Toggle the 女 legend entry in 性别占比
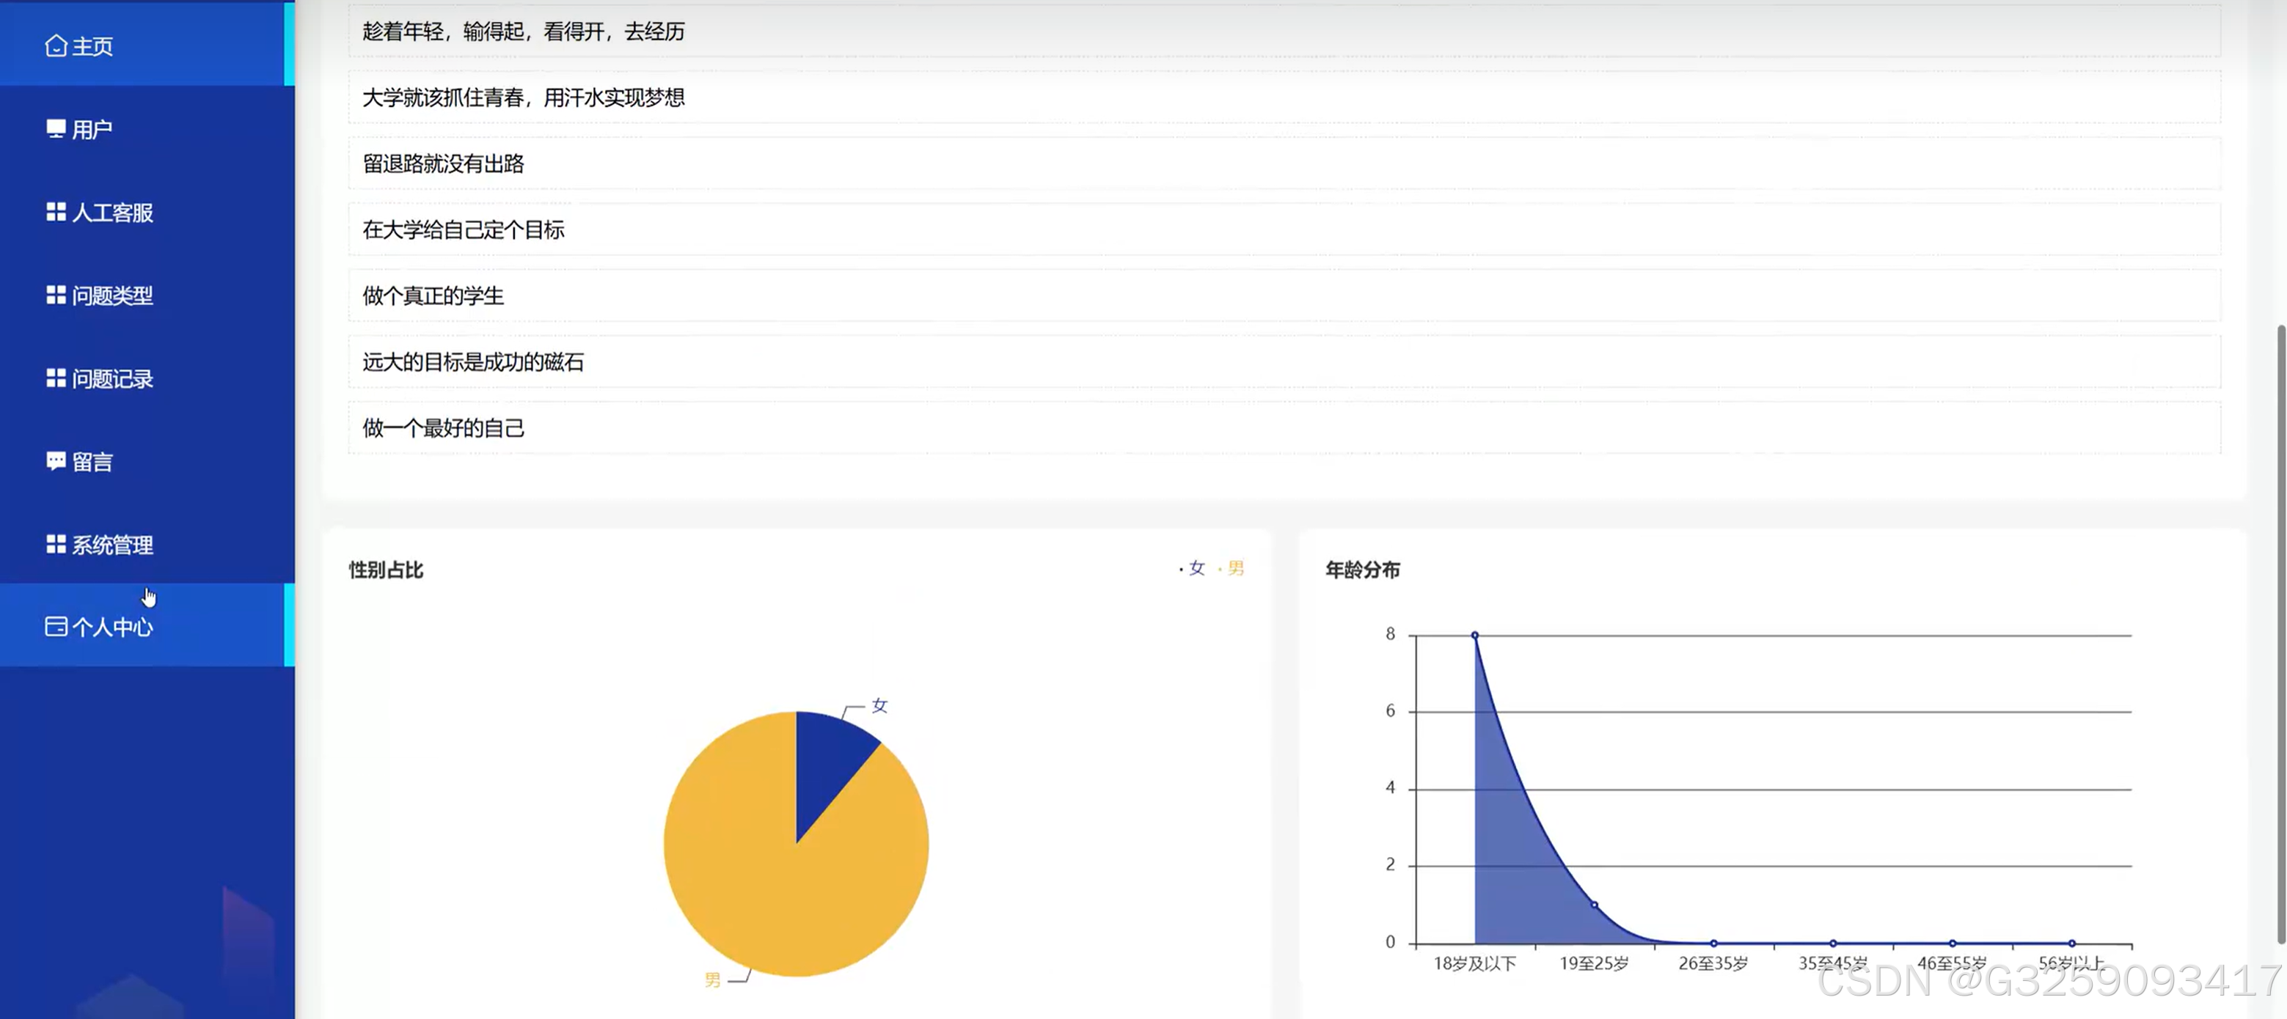This screenshot has height=1019, width=2287. click(x=1193, y=568)
